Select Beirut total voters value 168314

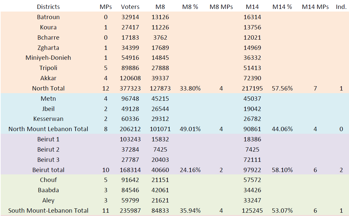130,170
